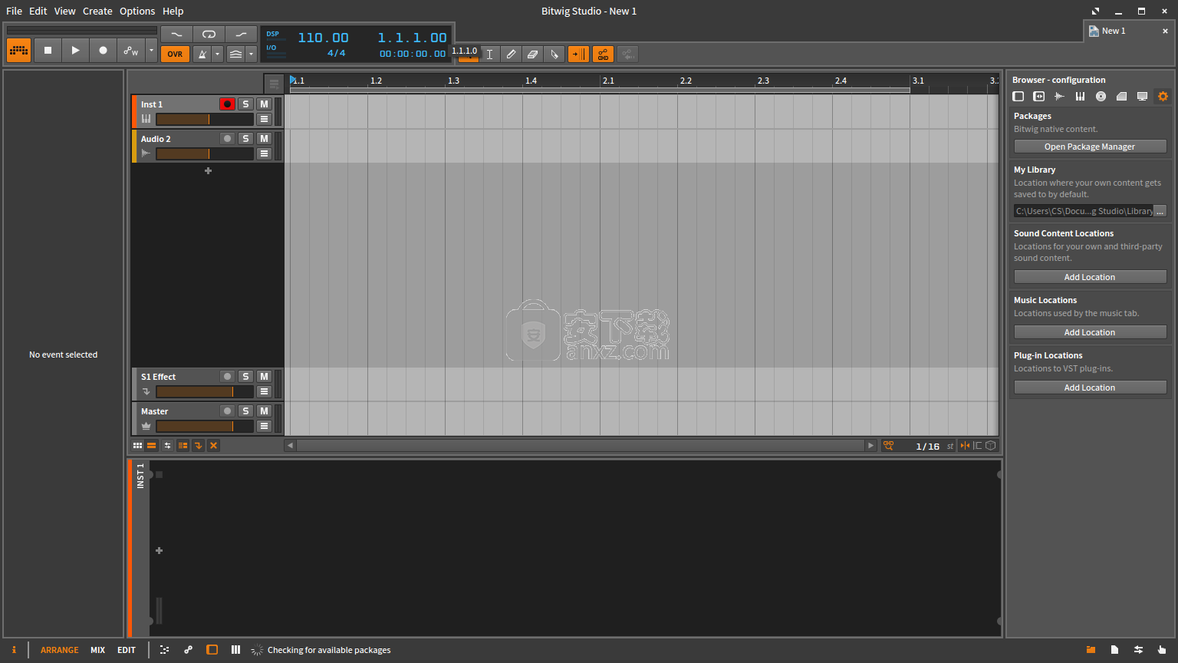1178x663 pixels.
Task: Solo the Inst 1 track
Action: 245,104
